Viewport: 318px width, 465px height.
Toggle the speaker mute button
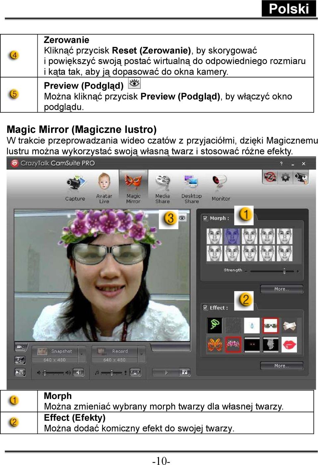click(78, 372)
